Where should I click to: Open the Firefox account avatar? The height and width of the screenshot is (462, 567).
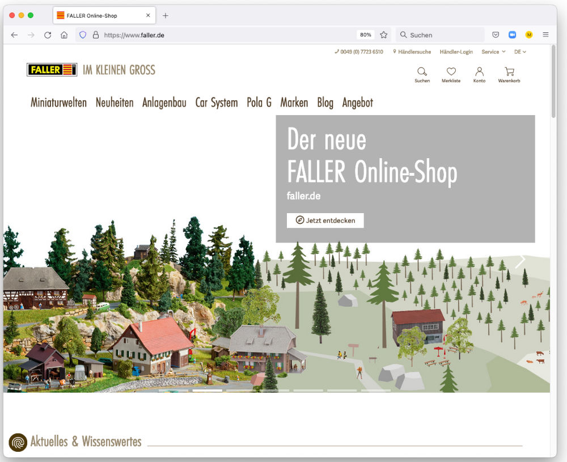coord(529,35)
